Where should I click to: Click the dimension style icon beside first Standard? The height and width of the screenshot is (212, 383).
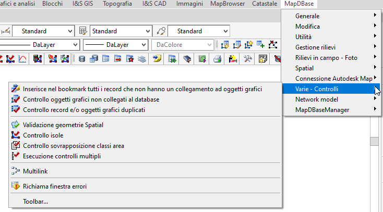[x=6, y=31]
